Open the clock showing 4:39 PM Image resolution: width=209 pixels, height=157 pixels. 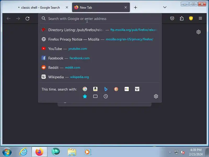click(196, 152)
